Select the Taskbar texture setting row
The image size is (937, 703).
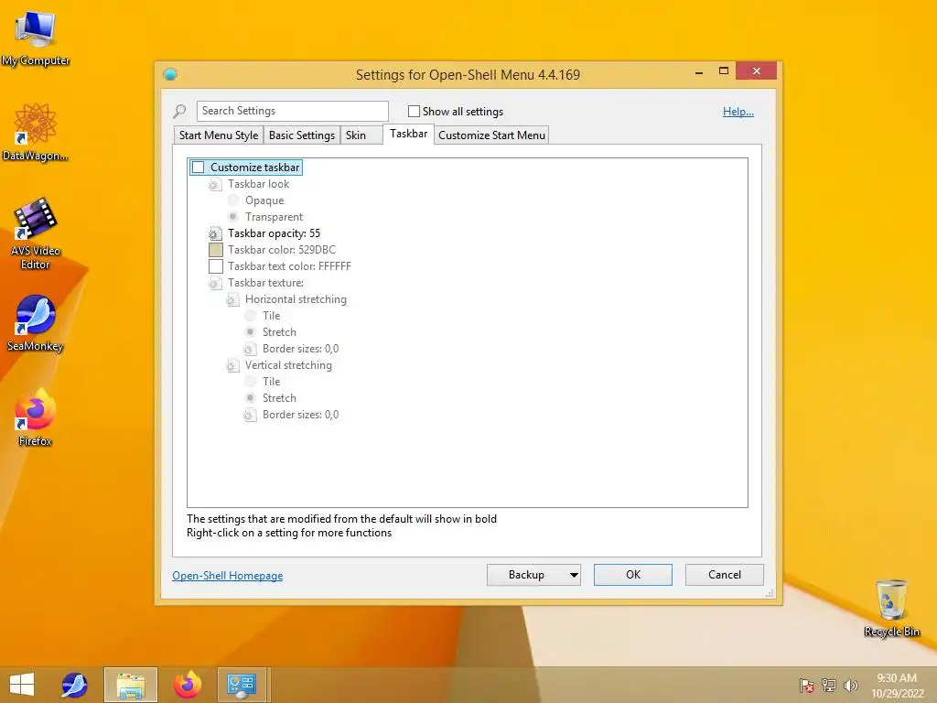coord(265,284)
